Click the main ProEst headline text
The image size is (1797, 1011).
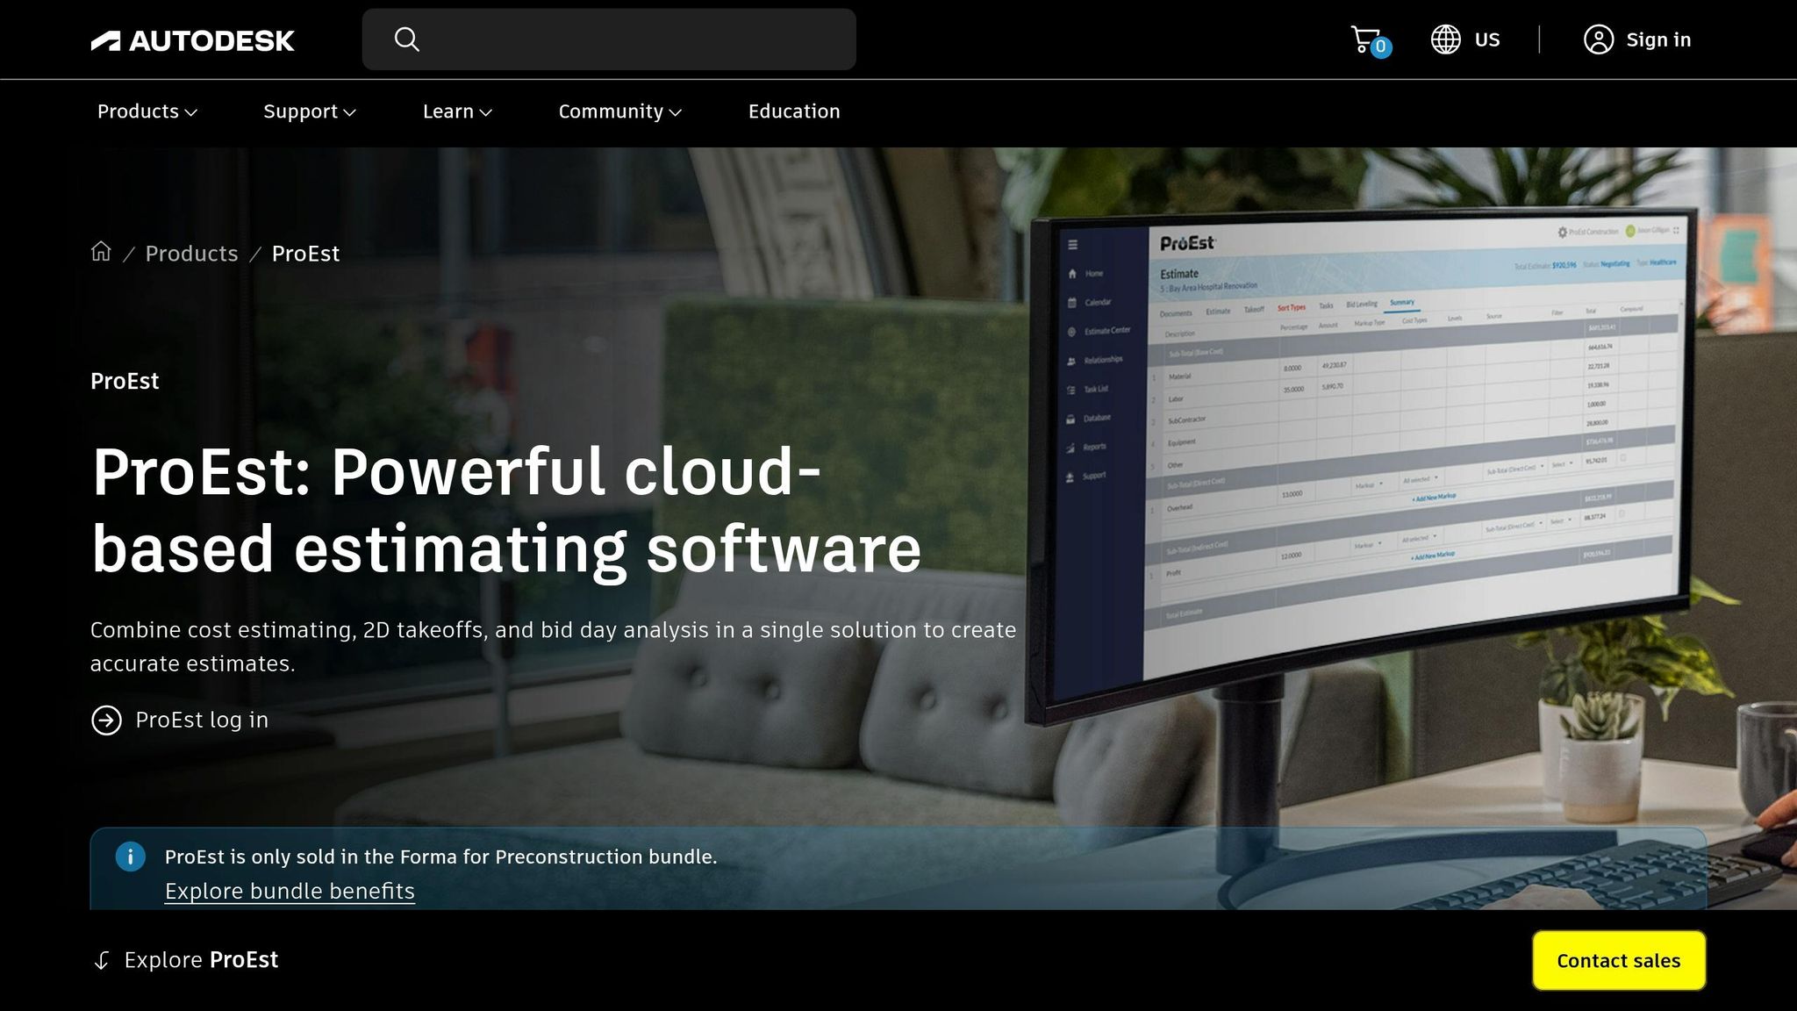pyautogui.click(x=506, y=510)
